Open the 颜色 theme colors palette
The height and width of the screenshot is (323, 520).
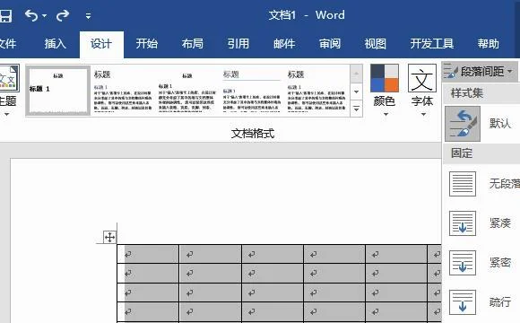(x=385, y=90)
